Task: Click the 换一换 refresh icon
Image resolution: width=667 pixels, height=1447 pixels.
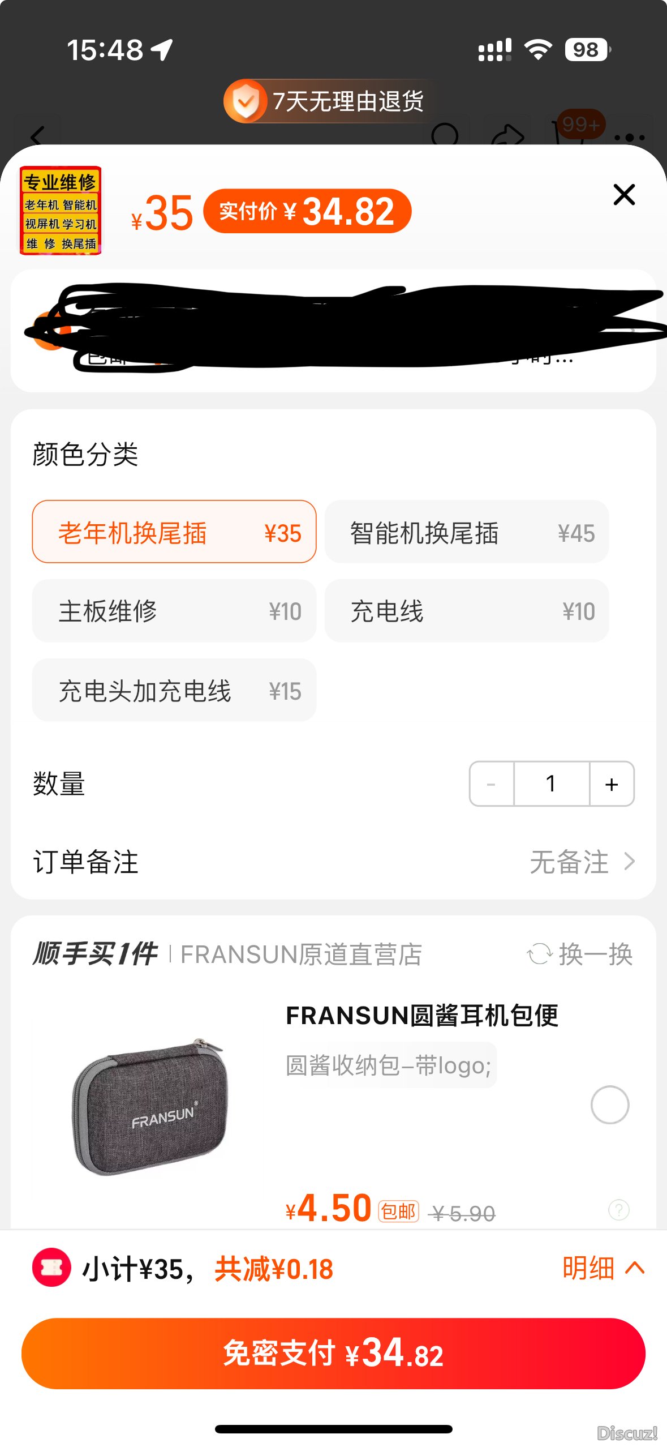Action: [540, 954]
